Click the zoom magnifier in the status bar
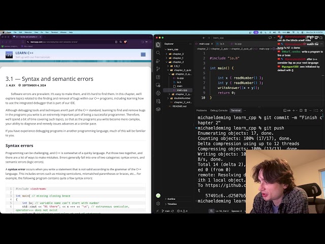 [x=211, y=211]
